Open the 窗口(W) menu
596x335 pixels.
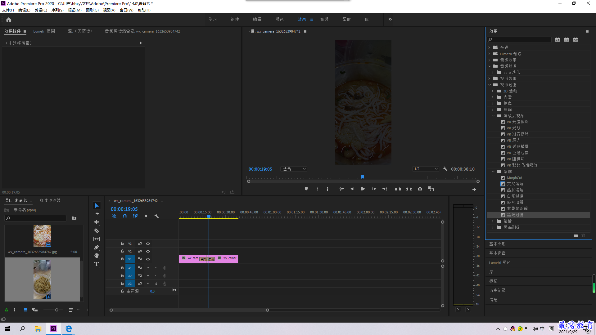[x=126, y=10]
